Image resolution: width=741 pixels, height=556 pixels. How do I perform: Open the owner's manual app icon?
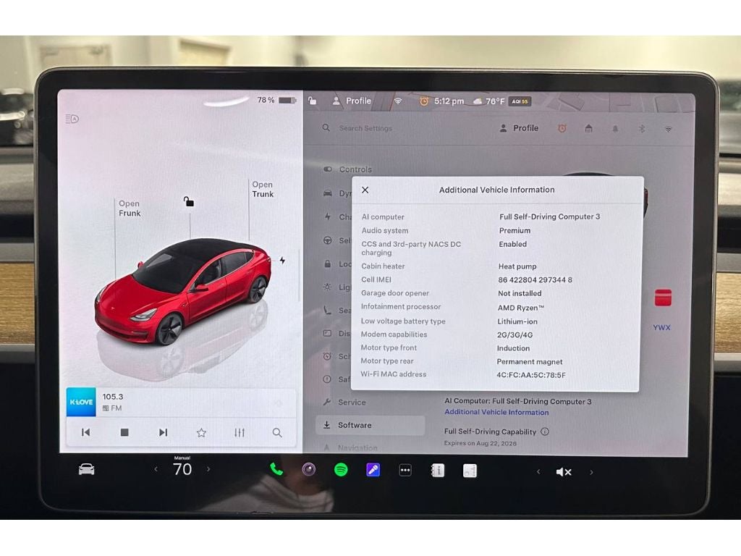[x=438, y=471]
